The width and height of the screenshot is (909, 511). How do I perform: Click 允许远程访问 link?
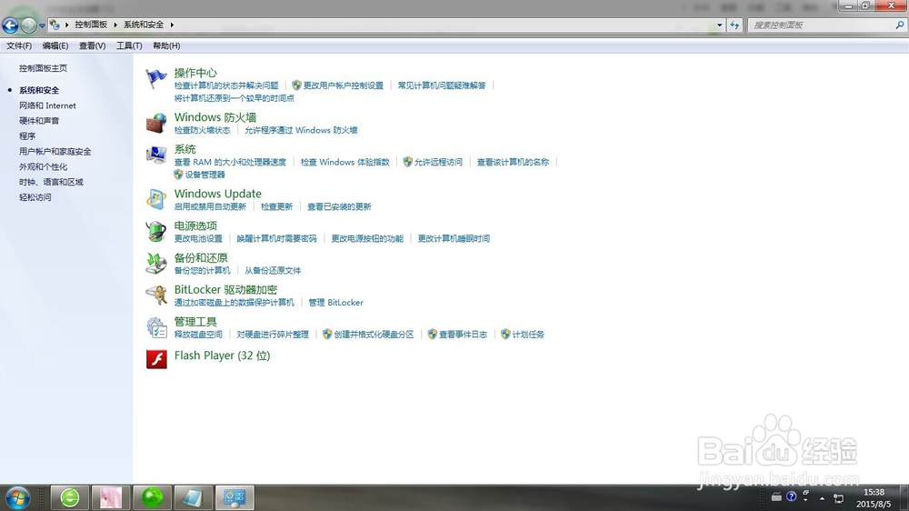[438, 162]
